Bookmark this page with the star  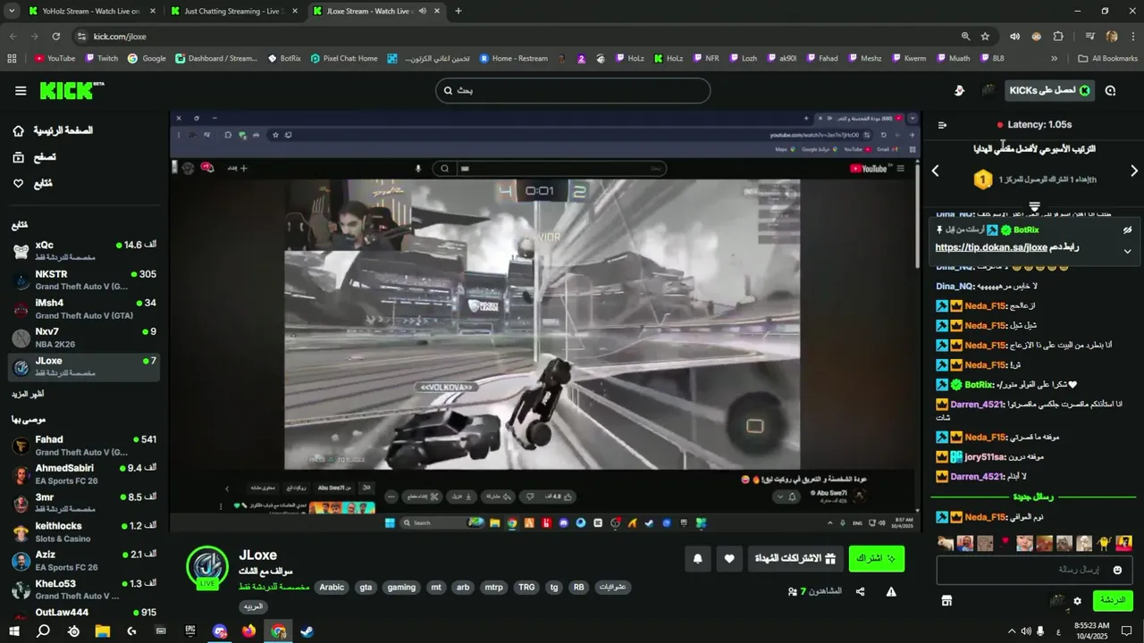[x=985, y=37]
